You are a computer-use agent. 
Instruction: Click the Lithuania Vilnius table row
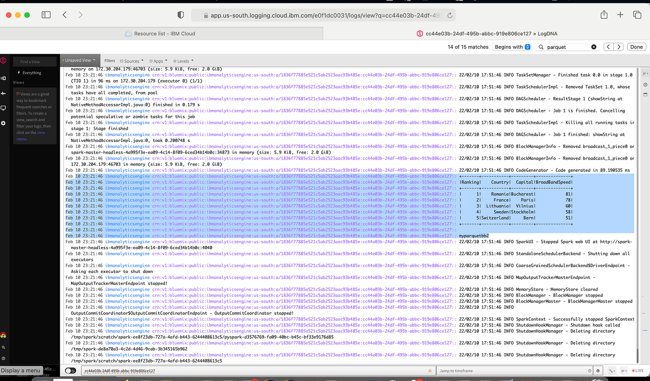(x=516, y=206)
